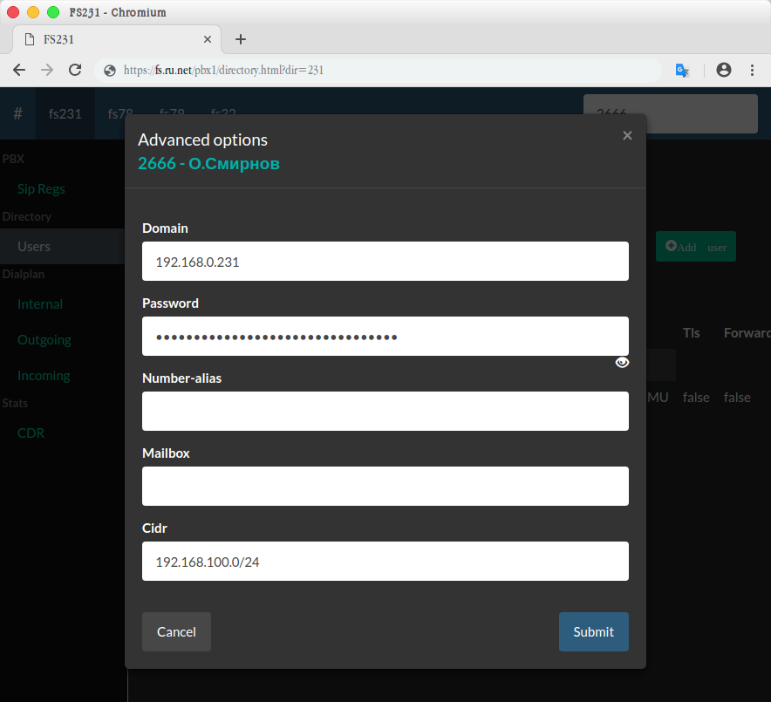Open Sip Regs in the sidebar
The width and height of the screenshot is (771, 702).
coord(41,188)
